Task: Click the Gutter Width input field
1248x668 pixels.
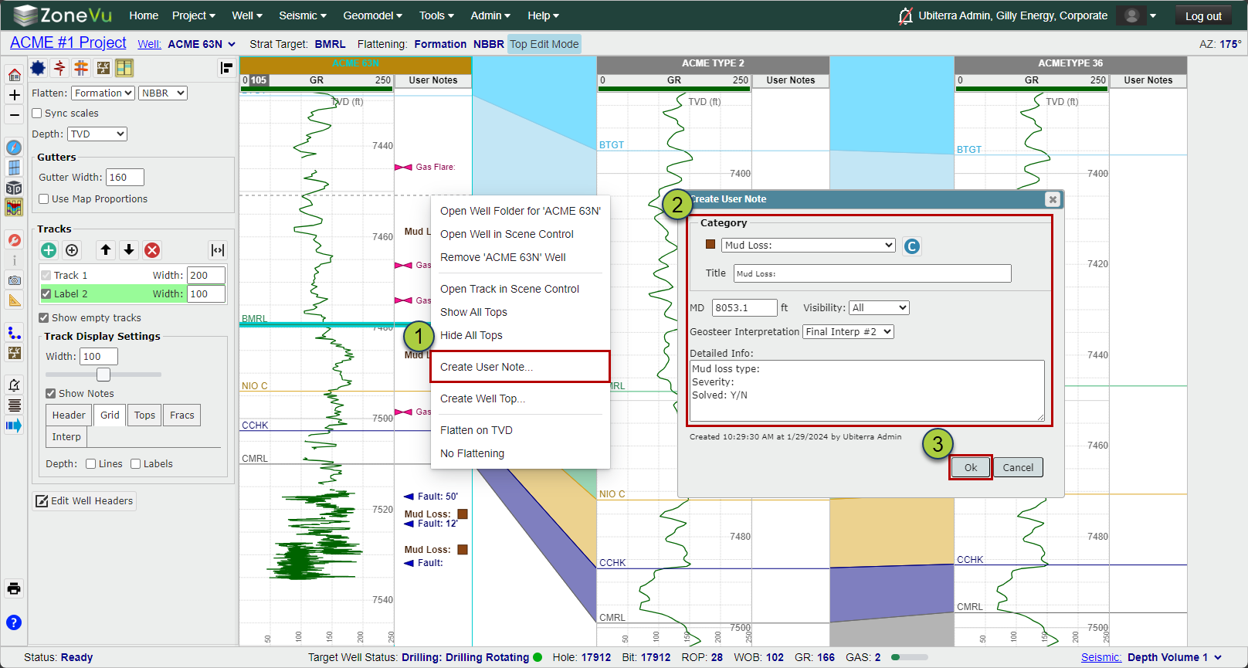Action: point(125,178)
